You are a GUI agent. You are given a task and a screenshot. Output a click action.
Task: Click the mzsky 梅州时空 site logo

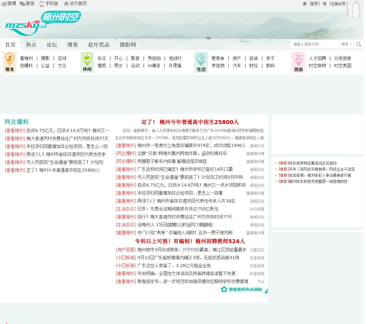43,24
